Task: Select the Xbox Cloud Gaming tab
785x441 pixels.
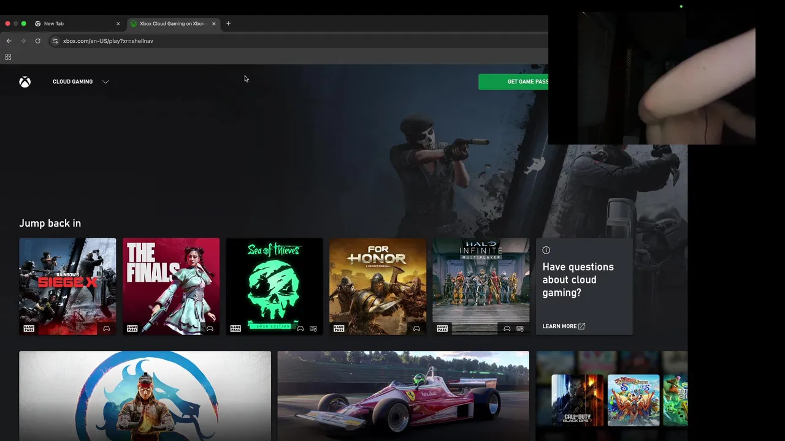Action: click(172, 23)
